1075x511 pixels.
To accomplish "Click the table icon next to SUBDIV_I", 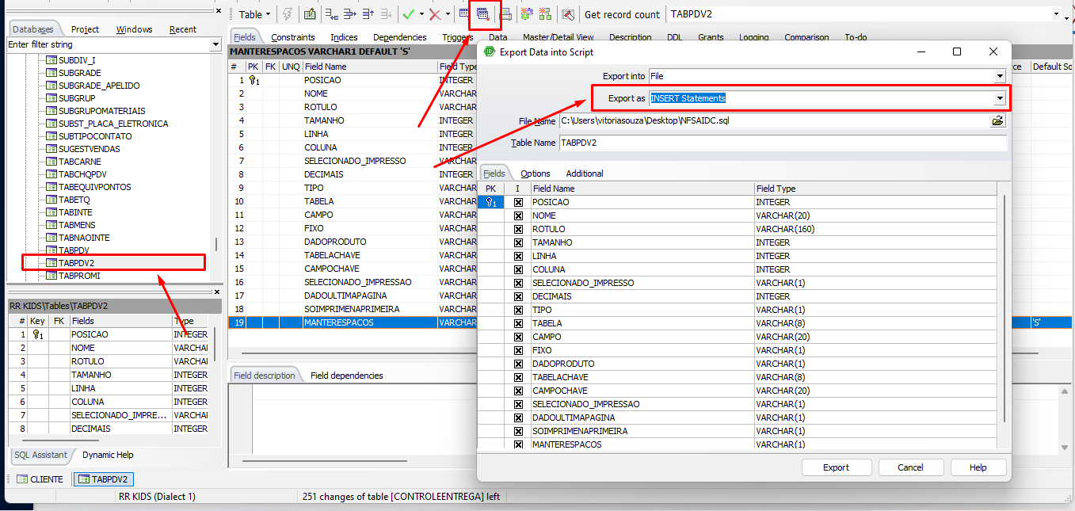I will (51, 60).
